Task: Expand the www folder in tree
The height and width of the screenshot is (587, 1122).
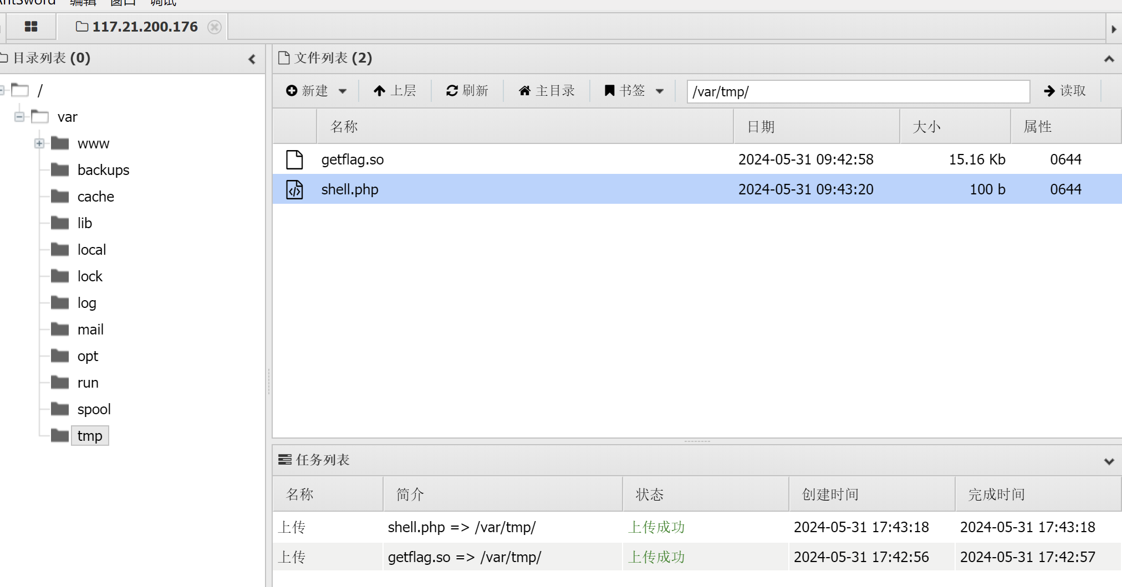Action: coord(39,143)
